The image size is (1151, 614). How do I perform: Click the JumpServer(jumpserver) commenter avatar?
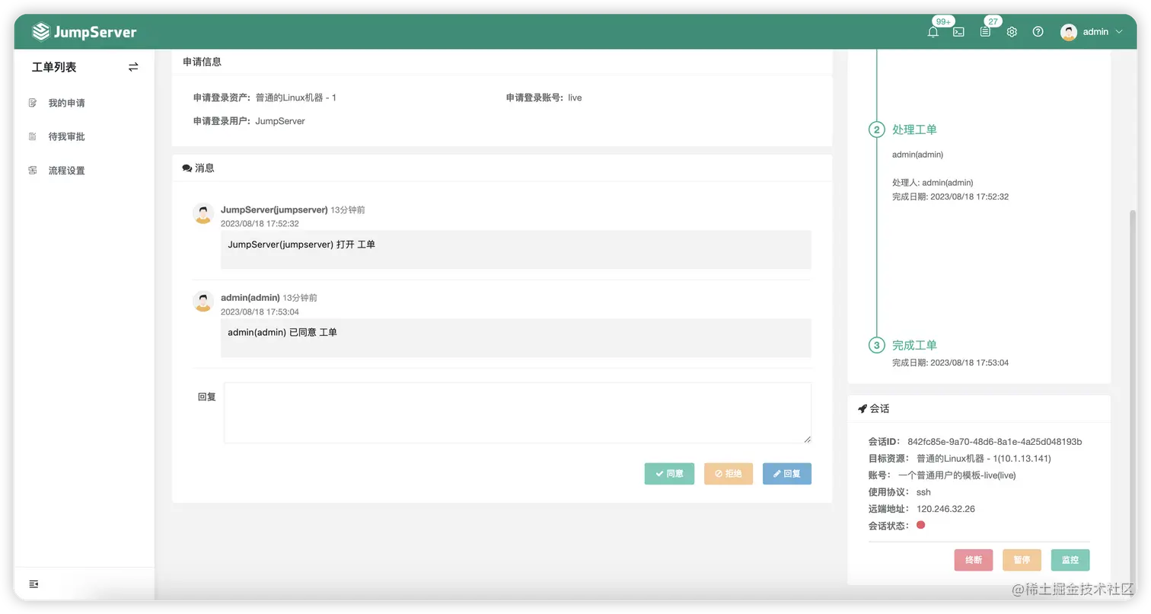click(202, 214)
